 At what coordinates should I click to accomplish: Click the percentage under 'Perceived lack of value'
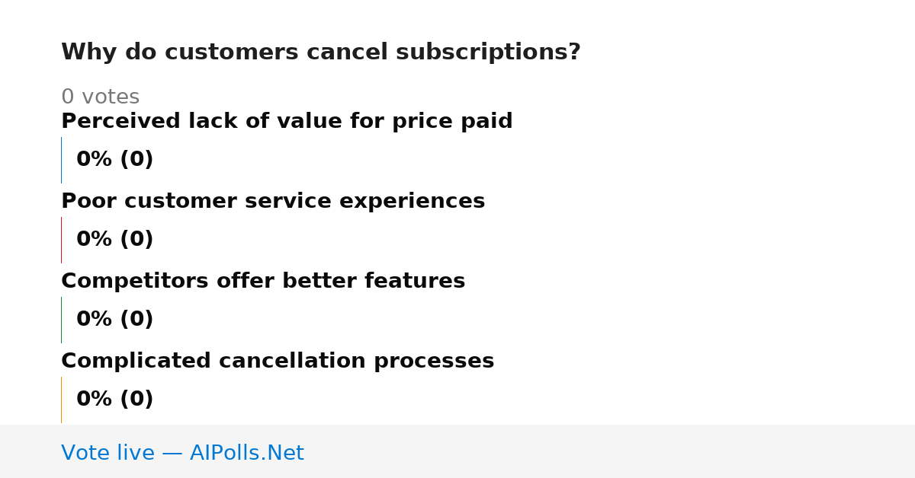tap(114, 160)
